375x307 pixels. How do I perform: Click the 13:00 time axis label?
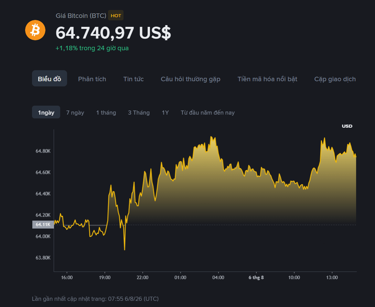(332, 277)
